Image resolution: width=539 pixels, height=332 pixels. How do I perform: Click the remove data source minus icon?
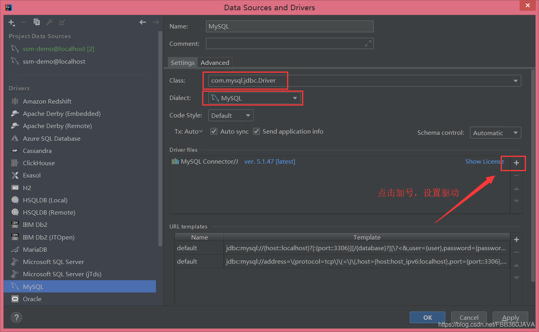tap(24, 23)
